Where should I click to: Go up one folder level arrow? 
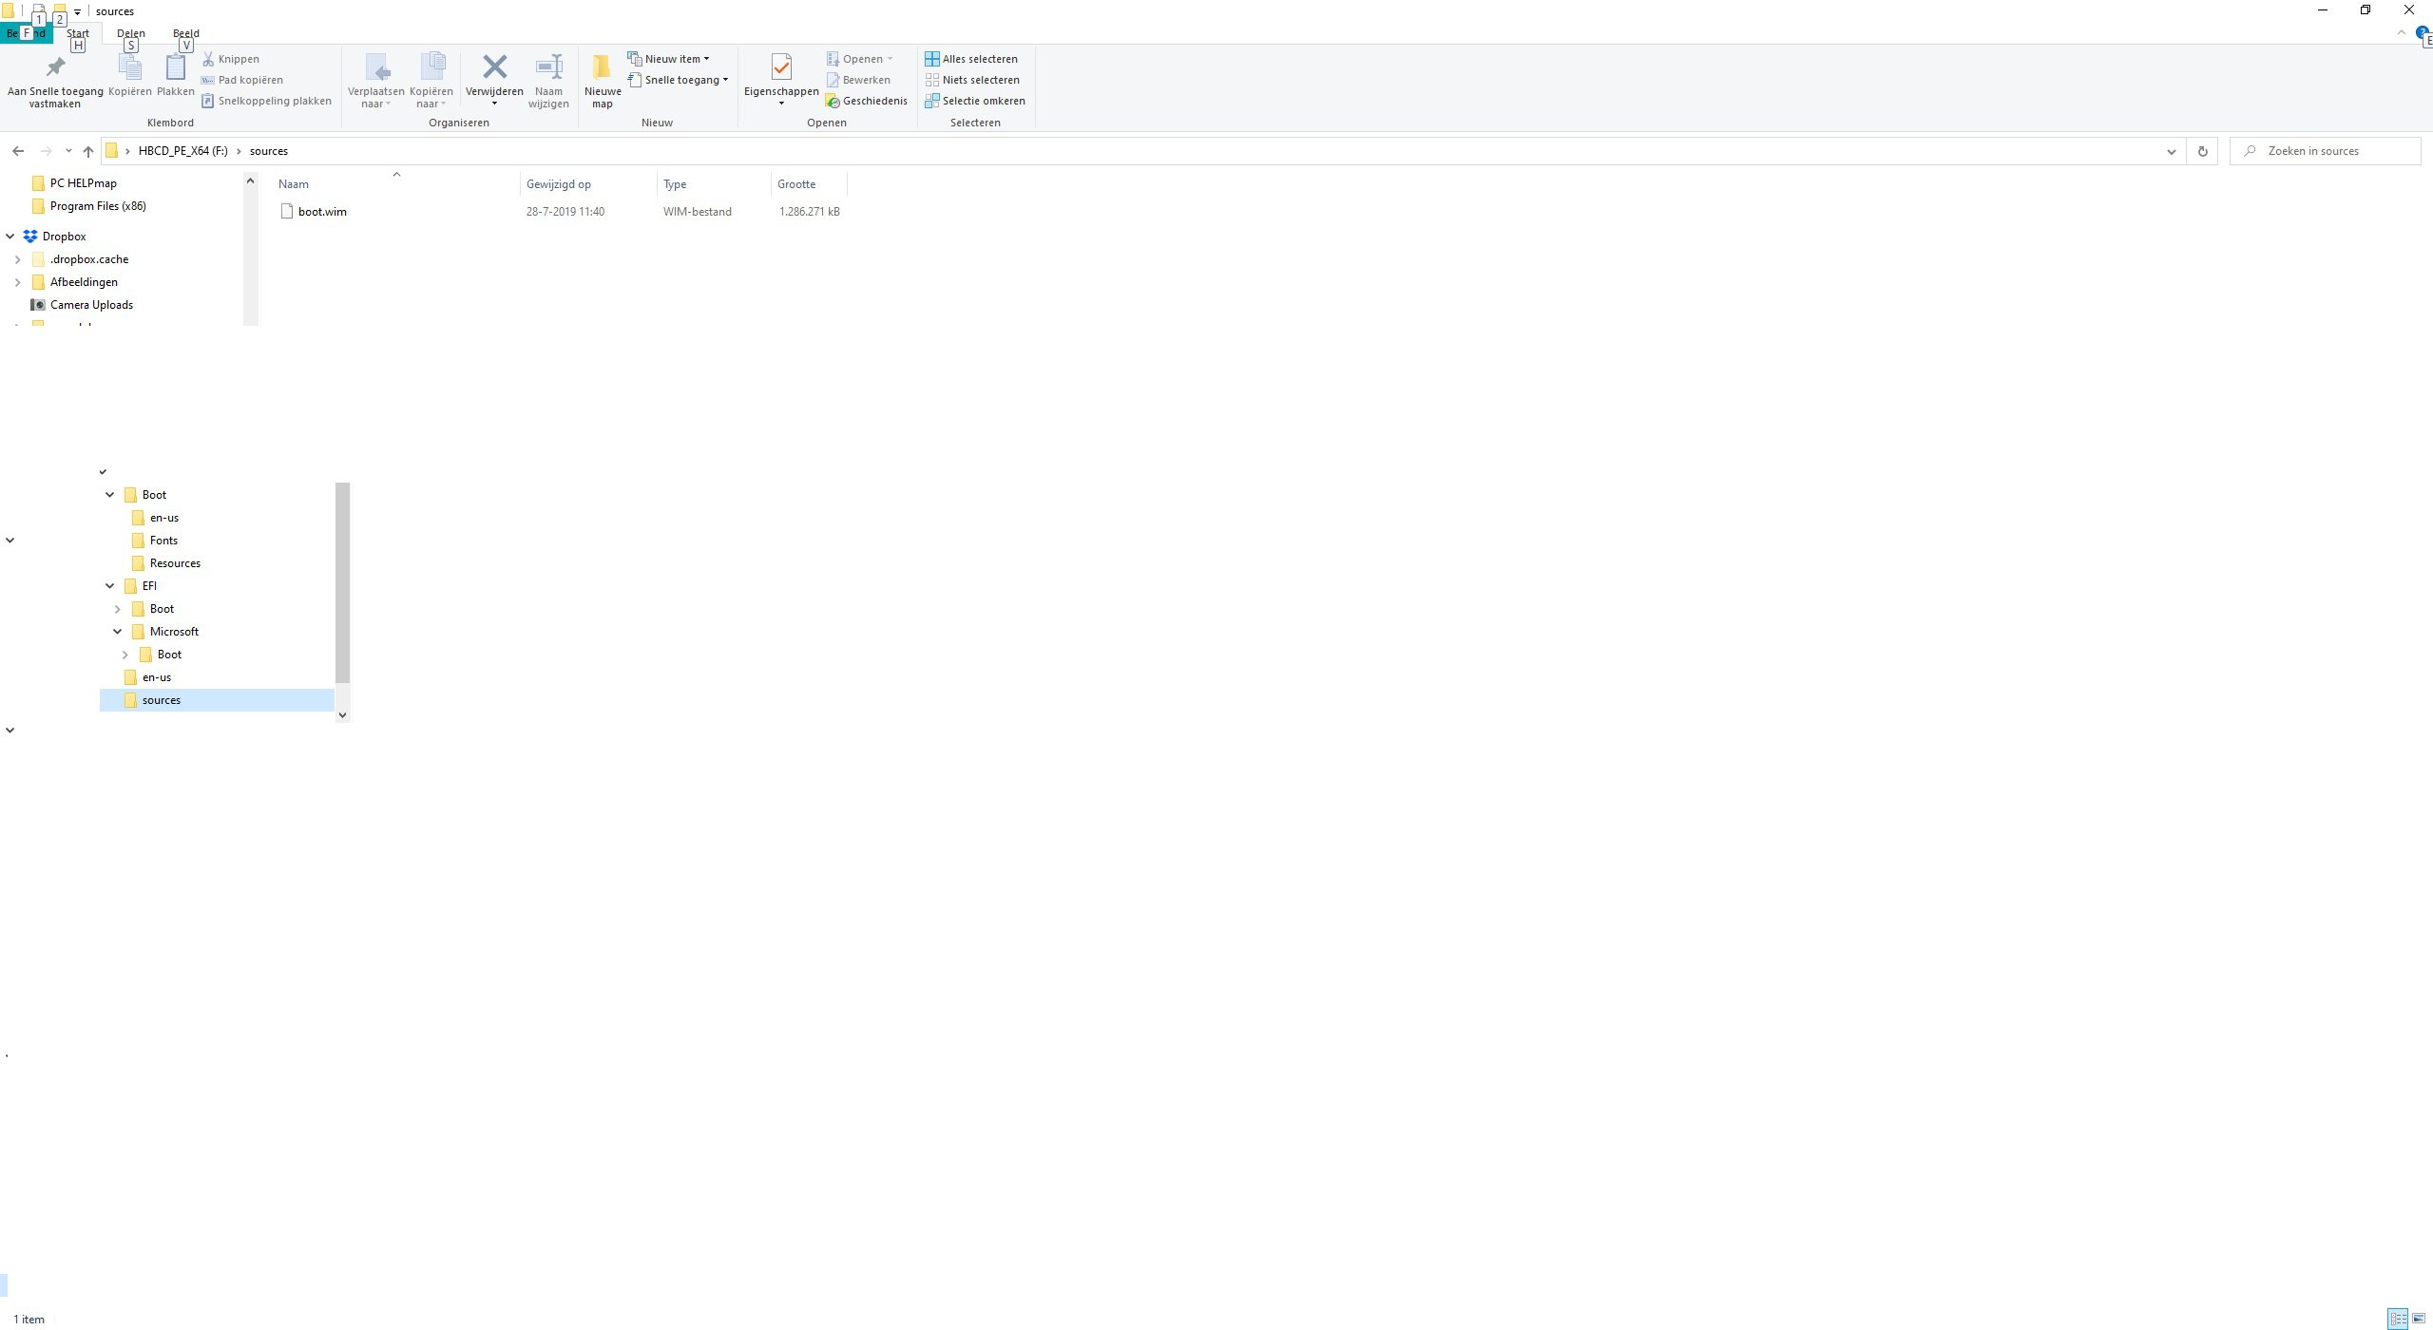point(88,151)
